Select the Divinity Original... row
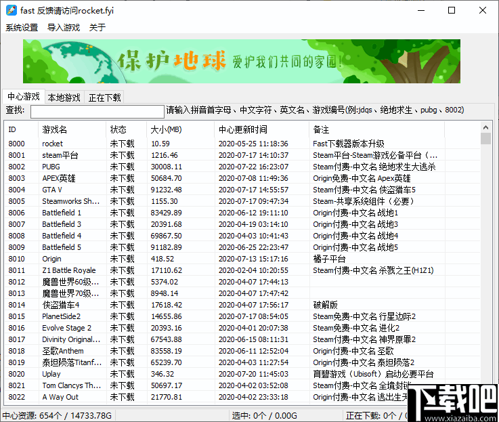Viewport: 499px width, 422px height. point(242,339)
